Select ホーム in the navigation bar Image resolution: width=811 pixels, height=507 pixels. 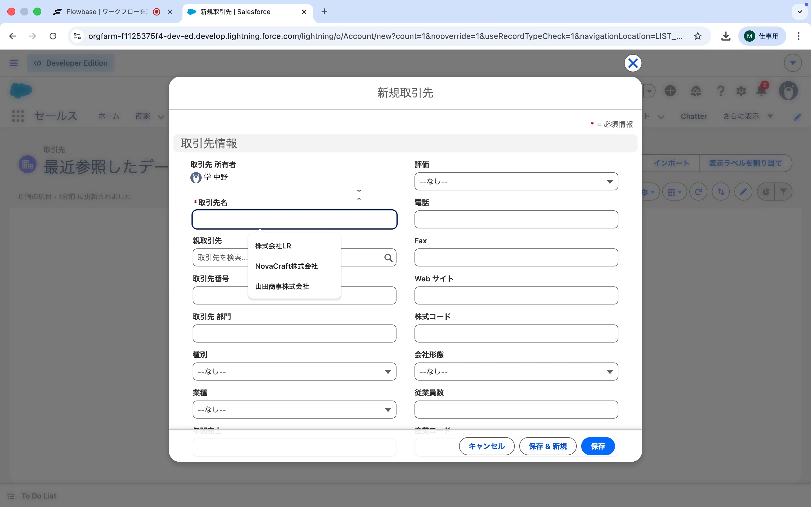click(x=108, y=116)
